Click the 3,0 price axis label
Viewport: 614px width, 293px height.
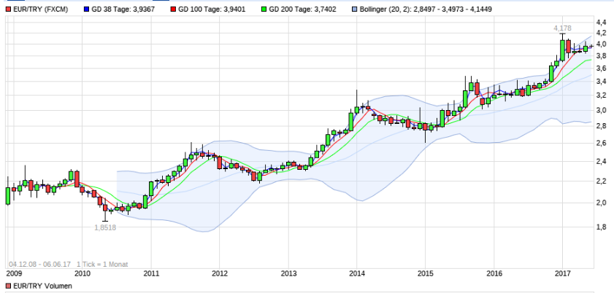[602, 110]
